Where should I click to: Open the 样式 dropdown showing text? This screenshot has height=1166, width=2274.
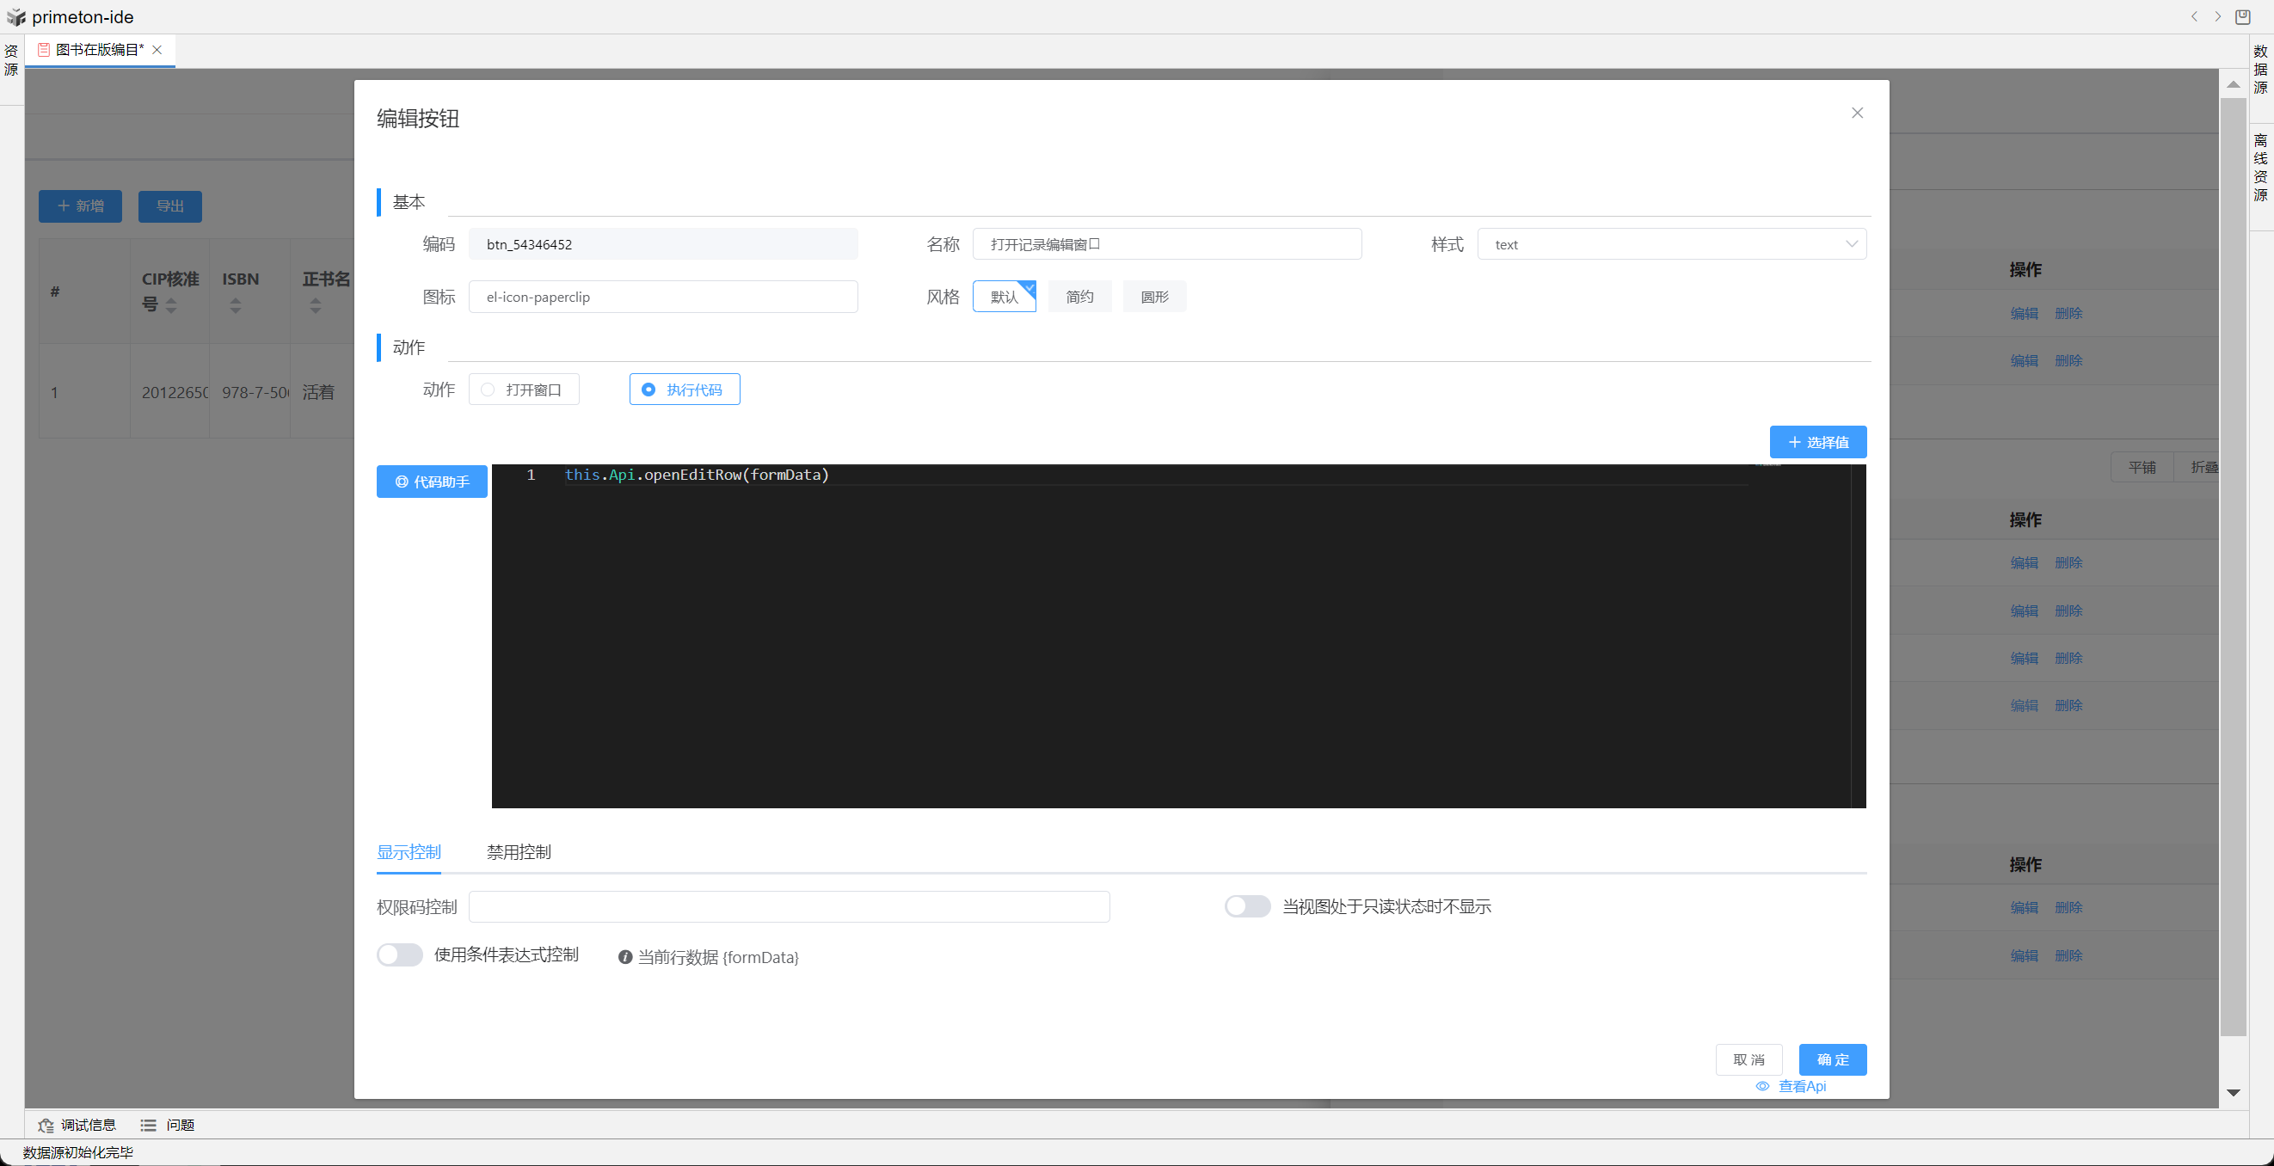[1671, 244]
